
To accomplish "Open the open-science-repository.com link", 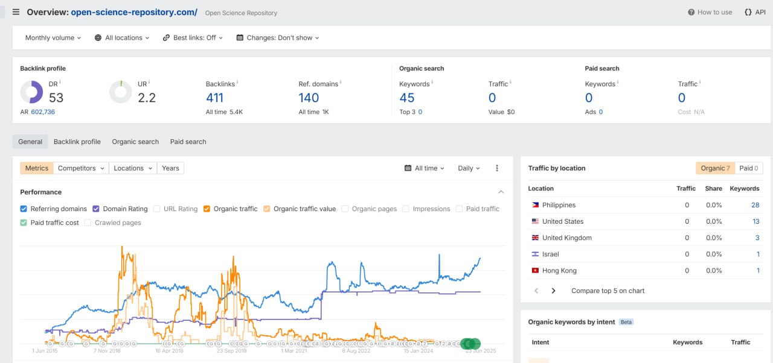I will pos(134,12).
